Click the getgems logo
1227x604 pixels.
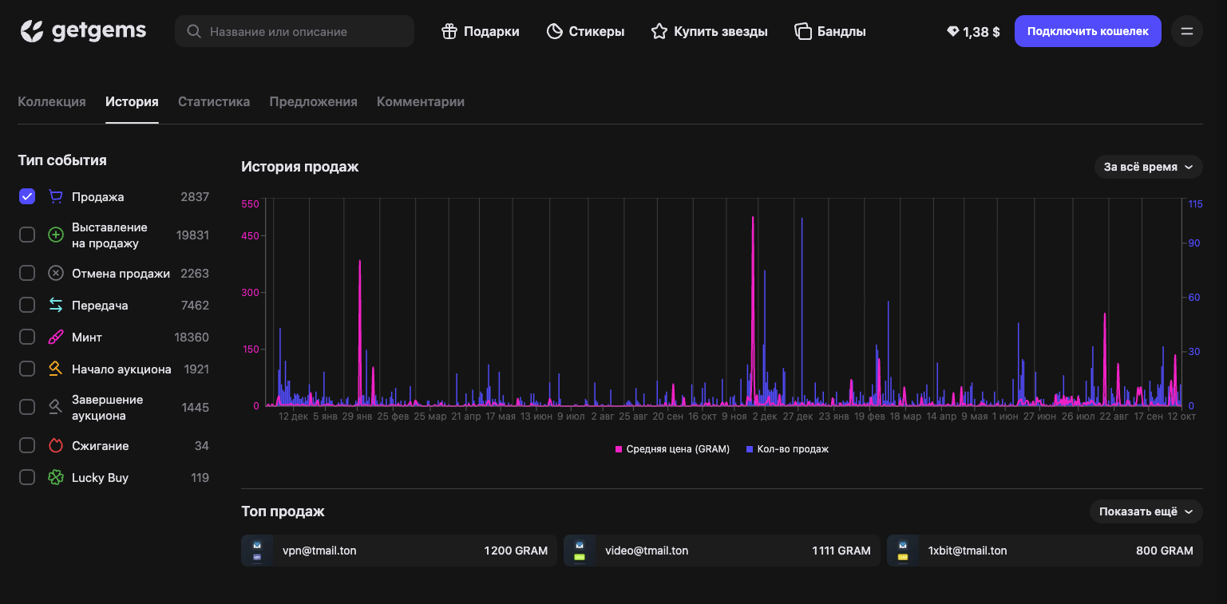click(83, 31)
